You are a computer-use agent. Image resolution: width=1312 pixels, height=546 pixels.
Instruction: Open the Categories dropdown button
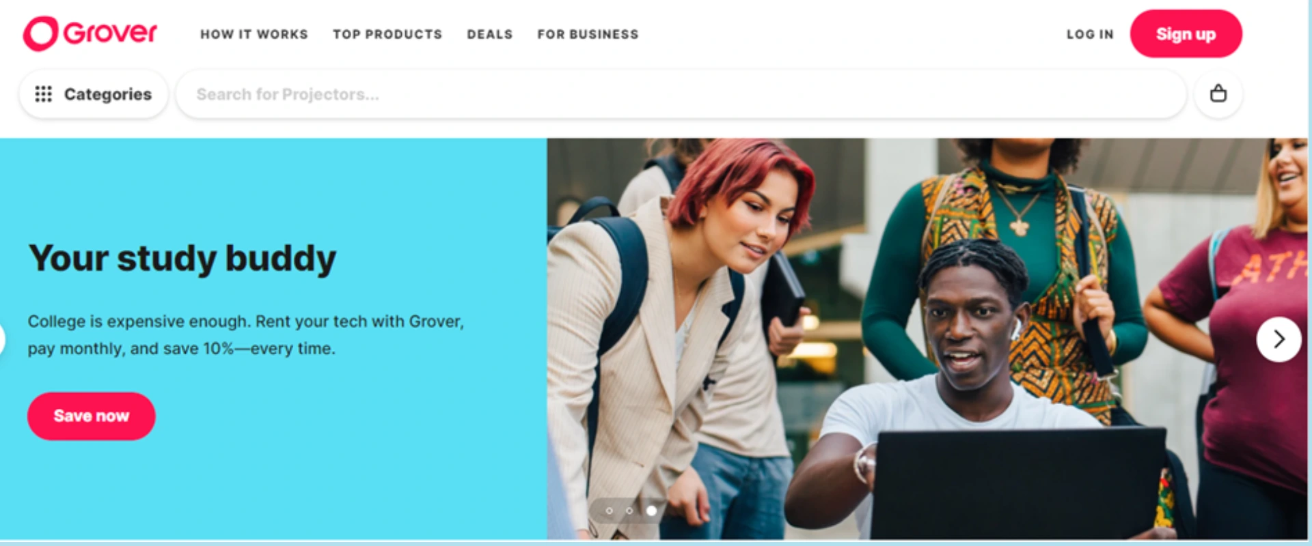[x=94, y=94]
